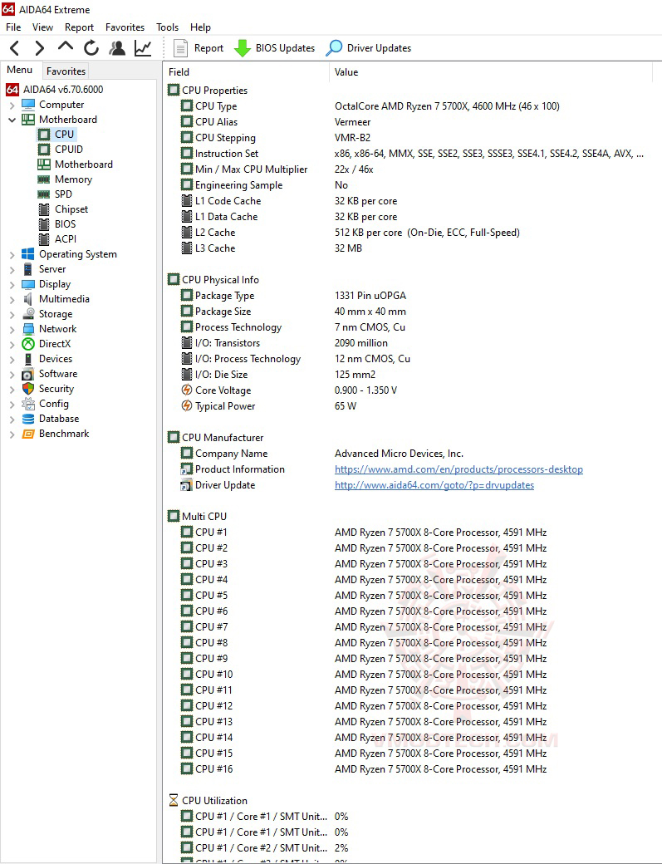Go up one level with the Up arrow
Image resolution: width=662 pixels, height=864 pixels.
click(x=66, y=47)
